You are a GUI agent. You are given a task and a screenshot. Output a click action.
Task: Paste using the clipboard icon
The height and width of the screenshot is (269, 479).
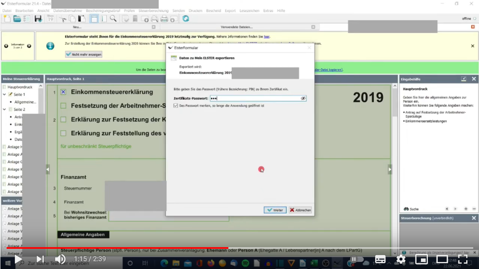[x=82, y=19]
